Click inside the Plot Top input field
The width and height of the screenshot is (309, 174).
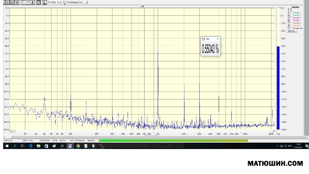[x=59, y=2]
